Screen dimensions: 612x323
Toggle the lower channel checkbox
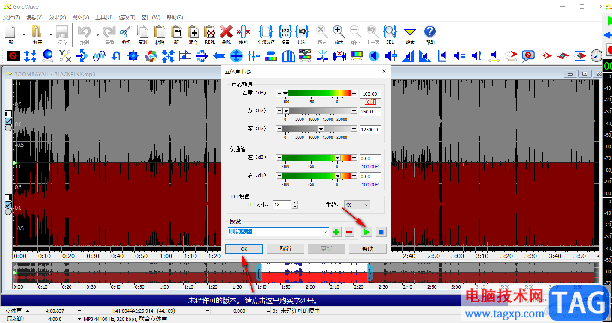(8, 204)
